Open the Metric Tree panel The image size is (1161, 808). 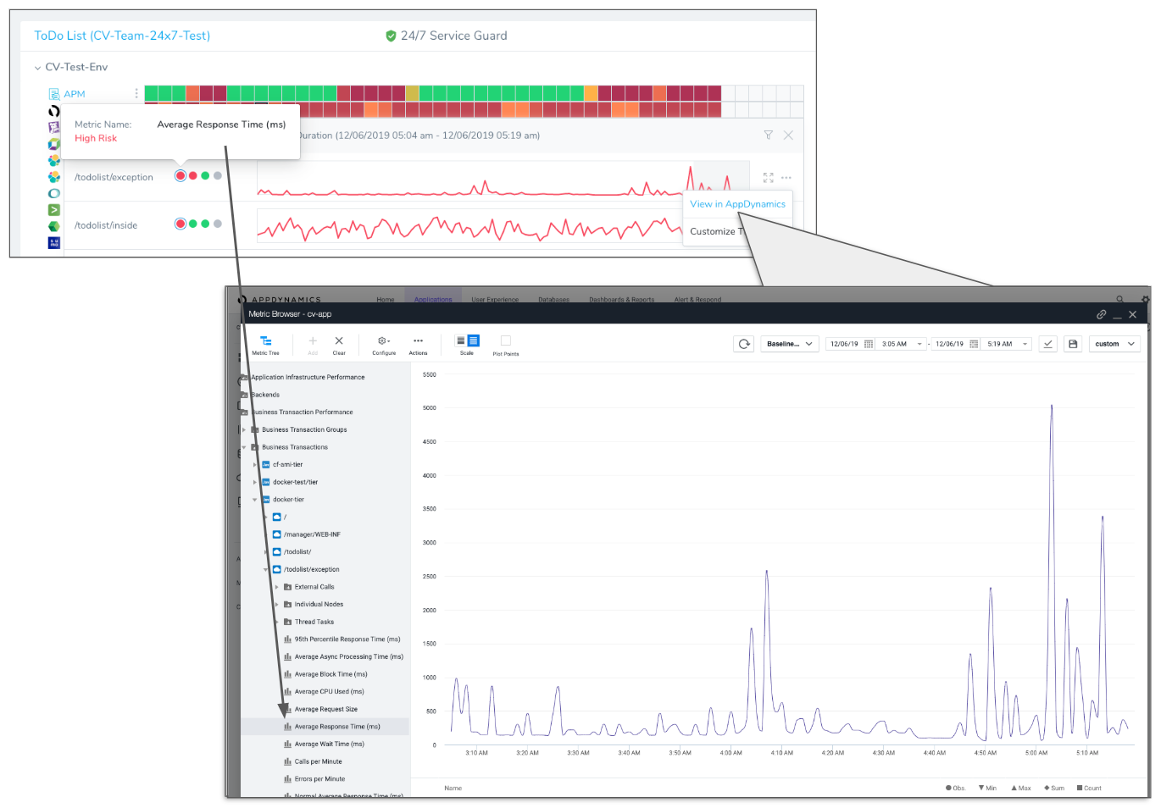(265, 345)
